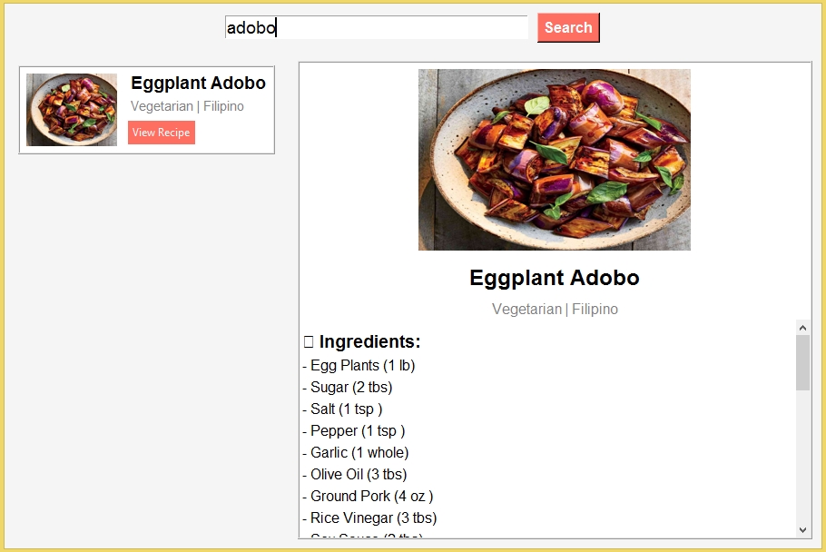This screenshot has height=552, width=826.
Task: Click the ingredients scrollbar thumb
Action: [802, 362]
